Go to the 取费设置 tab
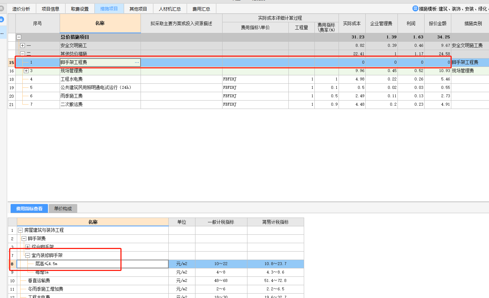Image resolution: width=489 pixels, height=298 pixels. point(80,9)
